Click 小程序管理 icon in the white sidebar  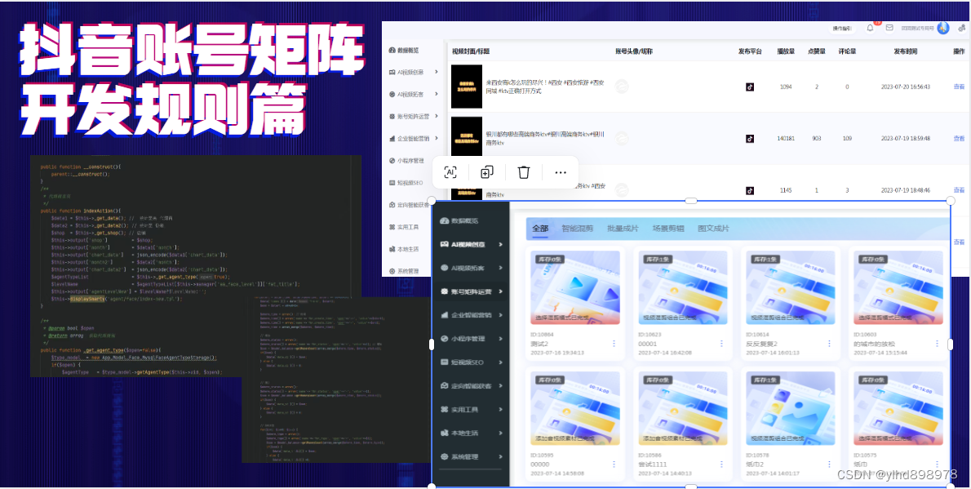pos(392,161)
